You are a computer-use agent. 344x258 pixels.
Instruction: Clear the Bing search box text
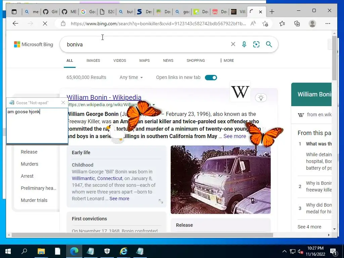tap(233, 44)
